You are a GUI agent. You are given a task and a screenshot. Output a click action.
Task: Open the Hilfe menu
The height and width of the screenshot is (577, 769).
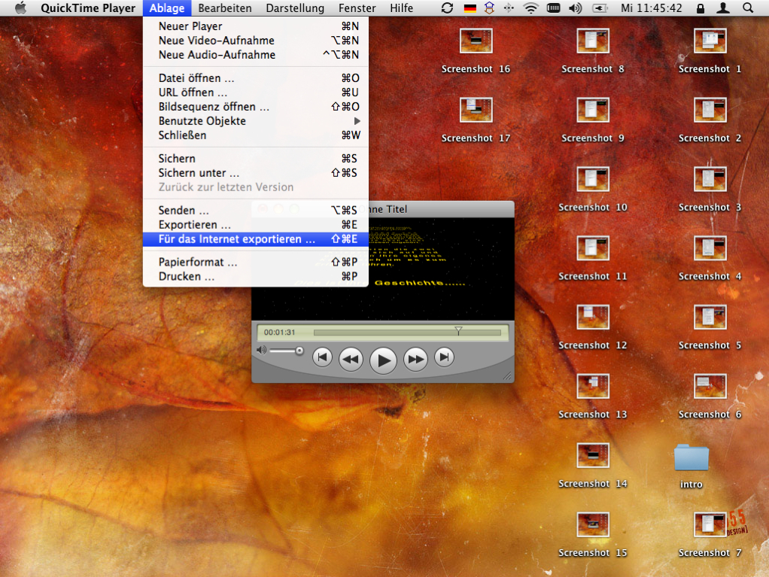pos(402,8)
